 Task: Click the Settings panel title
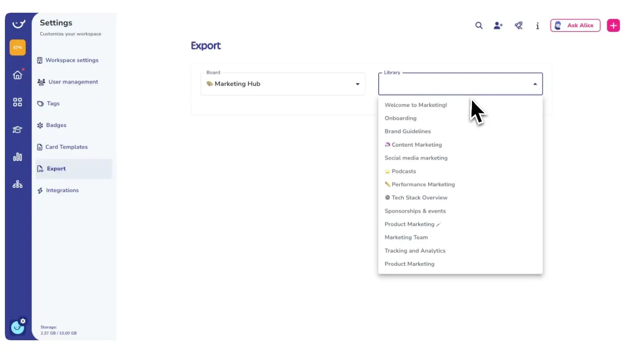pyautogui.click(x=56, y=23)
